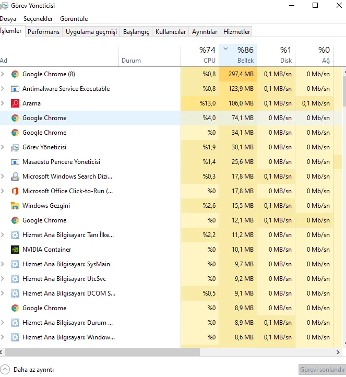Click the Microsoft Office Click-to-Run icon
The height and width of the screenshot is (377, 346).
pos(15,191)
